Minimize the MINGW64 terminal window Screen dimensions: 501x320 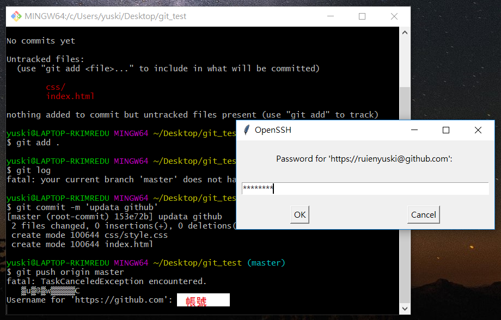point(331,16)
